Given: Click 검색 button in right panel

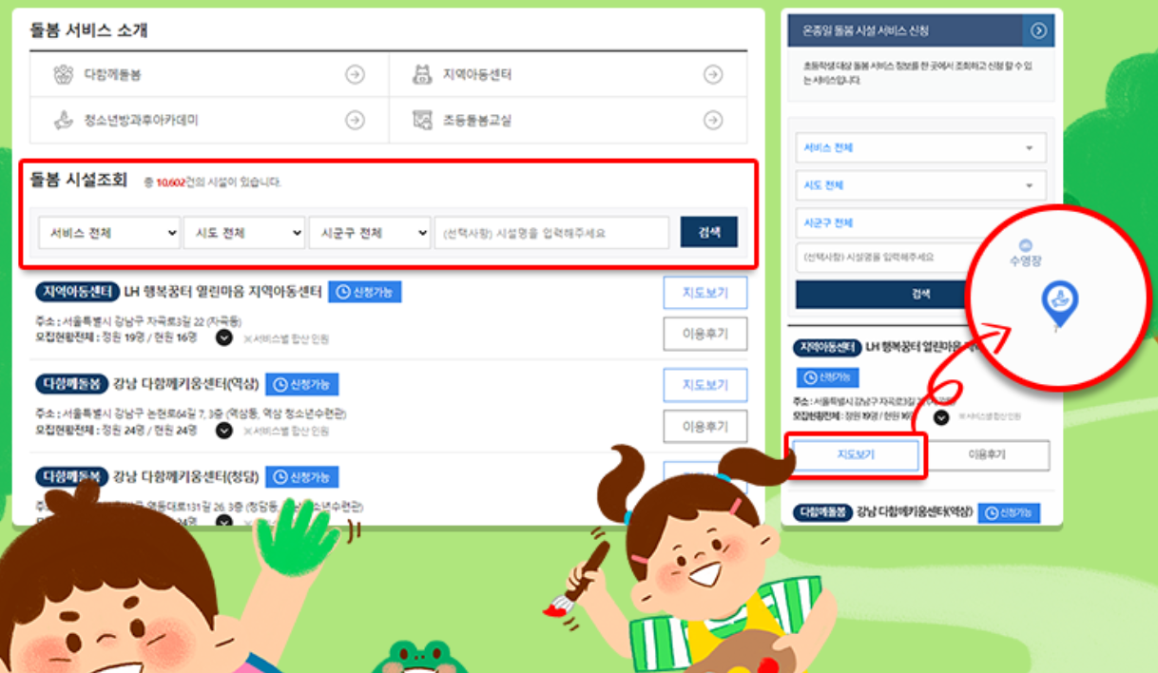Looking at the screenshot, I should (x=920, y=294).
